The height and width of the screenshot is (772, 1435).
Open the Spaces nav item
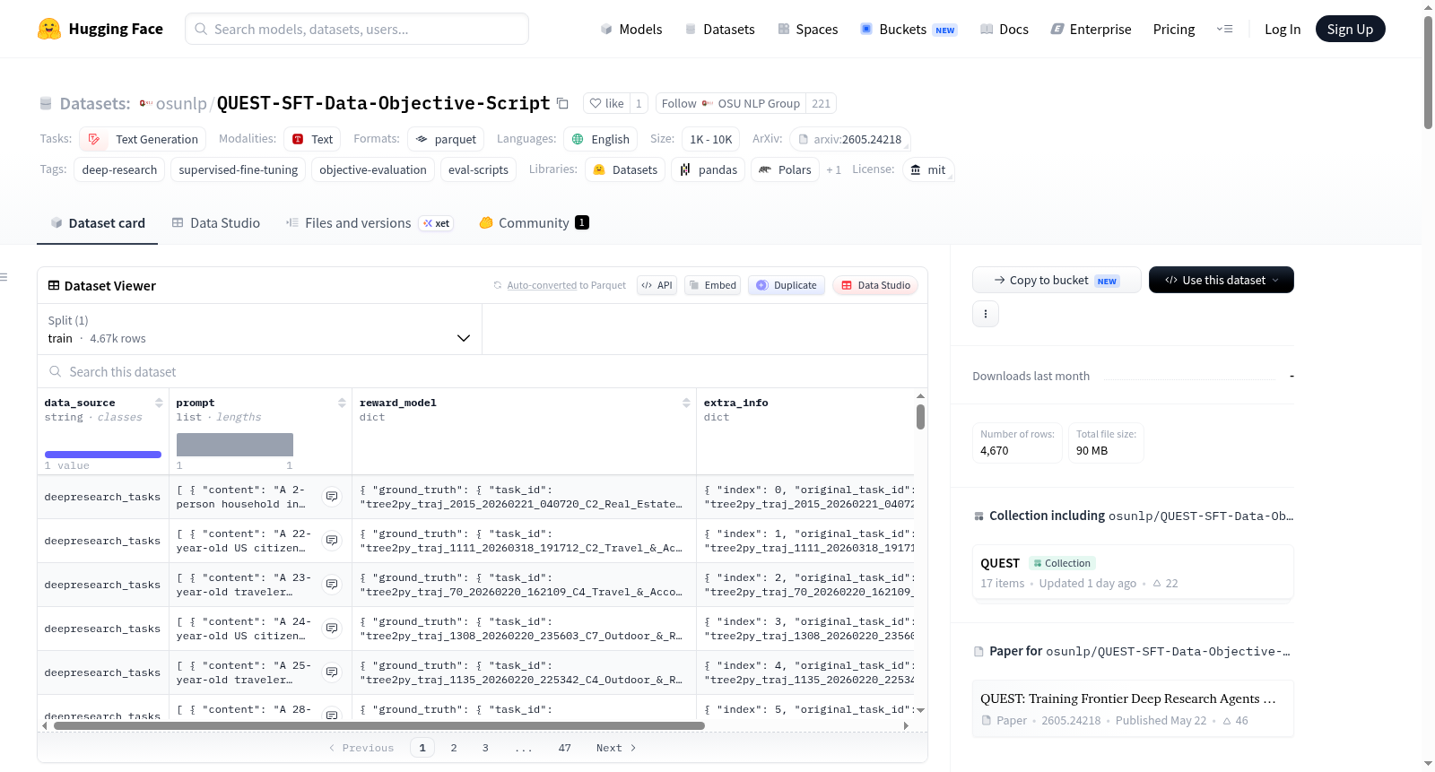(x=808, y=29)
